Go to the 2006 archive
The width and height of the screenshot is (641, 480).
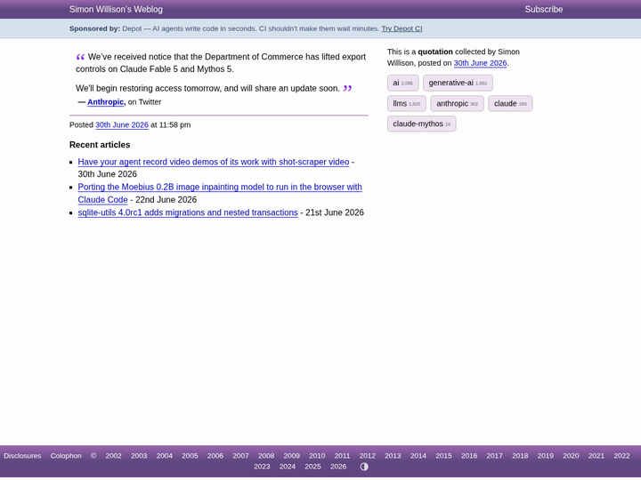pyautogui.click(x=215, y=456)
